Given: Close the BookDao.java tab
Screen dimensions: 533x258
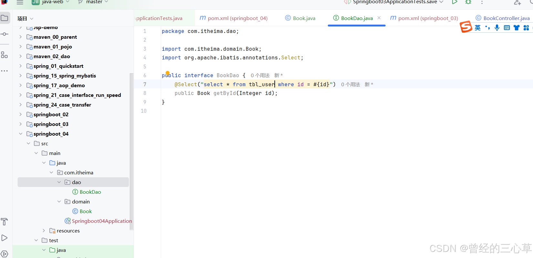Looking at the screenshot, I should click(379, 18).
